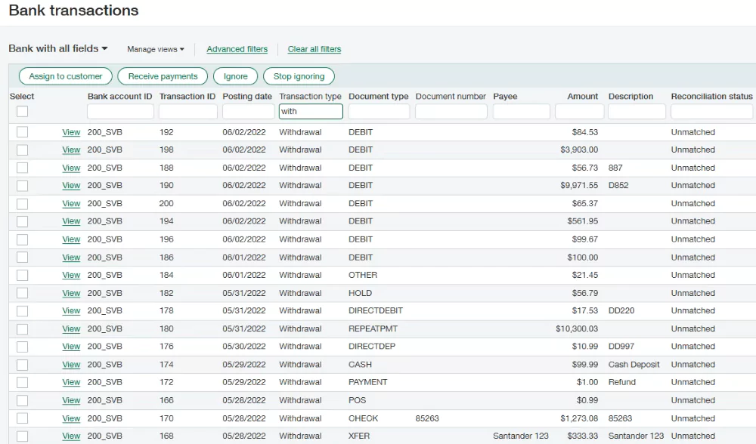The width and height of the screenshot is (756, 444).
Task: Click the Reconciliation status filter field
Action: pos(711,112)
